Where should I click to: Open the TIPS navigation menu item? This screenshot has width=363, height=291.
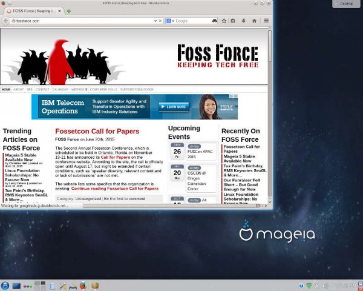click(30, 89)
